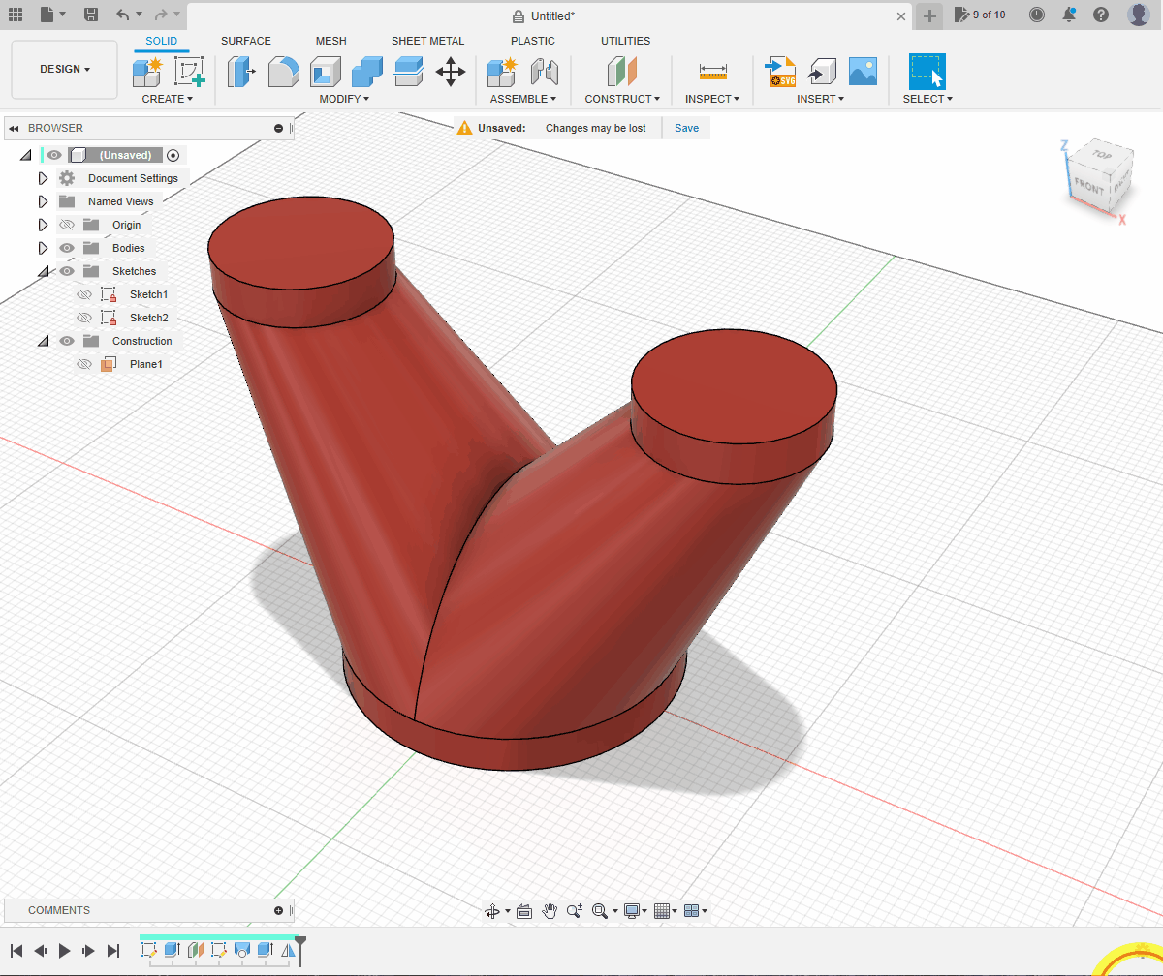
Task: Select the Fillet tool in Modify
Action: [x=283, y=72]
